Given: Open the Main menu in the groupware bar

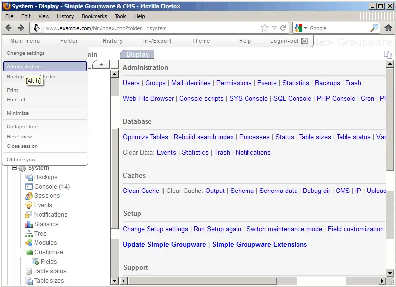Looking at the screenshot, I should [25, 41].
